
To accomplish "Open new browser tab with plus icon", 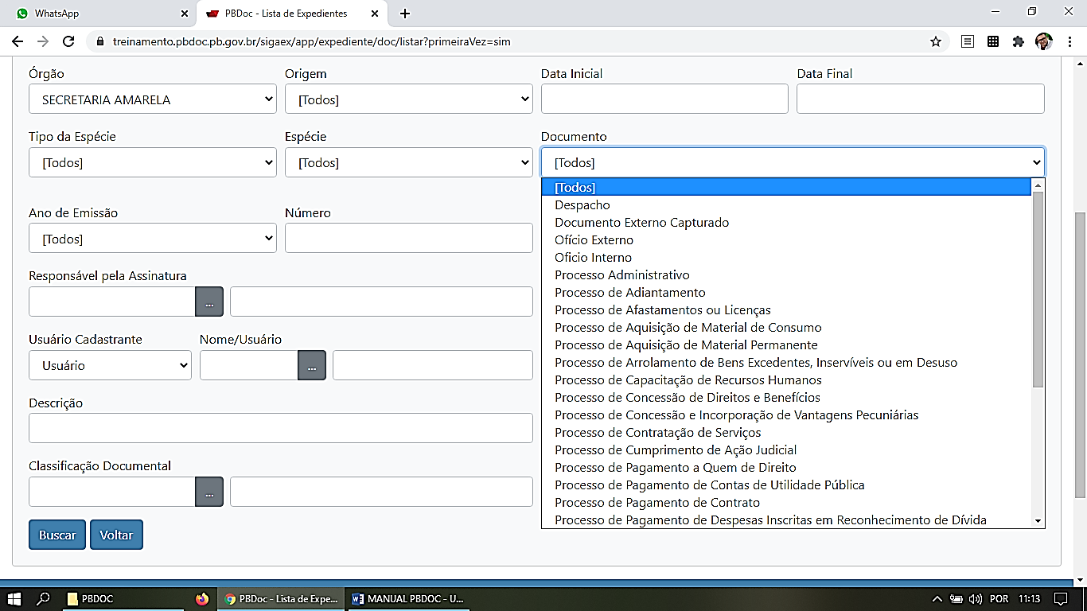I will point(405,14).
